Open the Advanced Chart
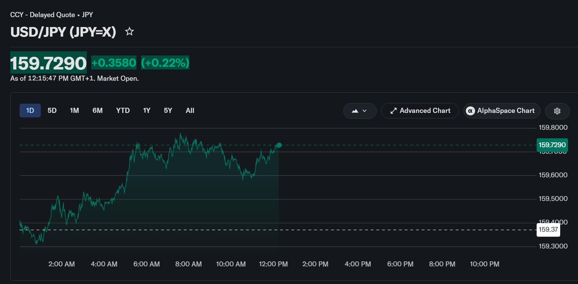 point(420,111)
